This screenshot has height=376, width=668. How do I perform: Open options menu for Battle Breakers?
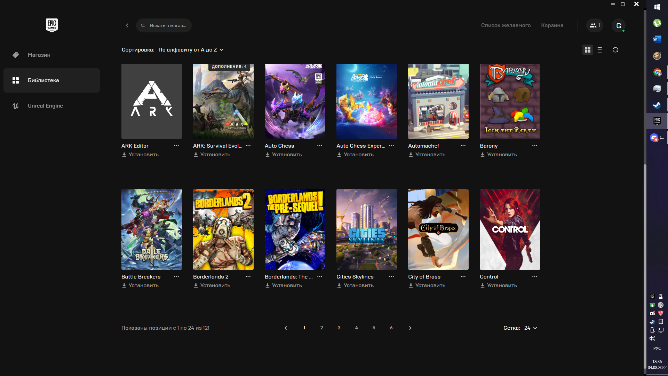pyautogui.click(x=176, y=276)
